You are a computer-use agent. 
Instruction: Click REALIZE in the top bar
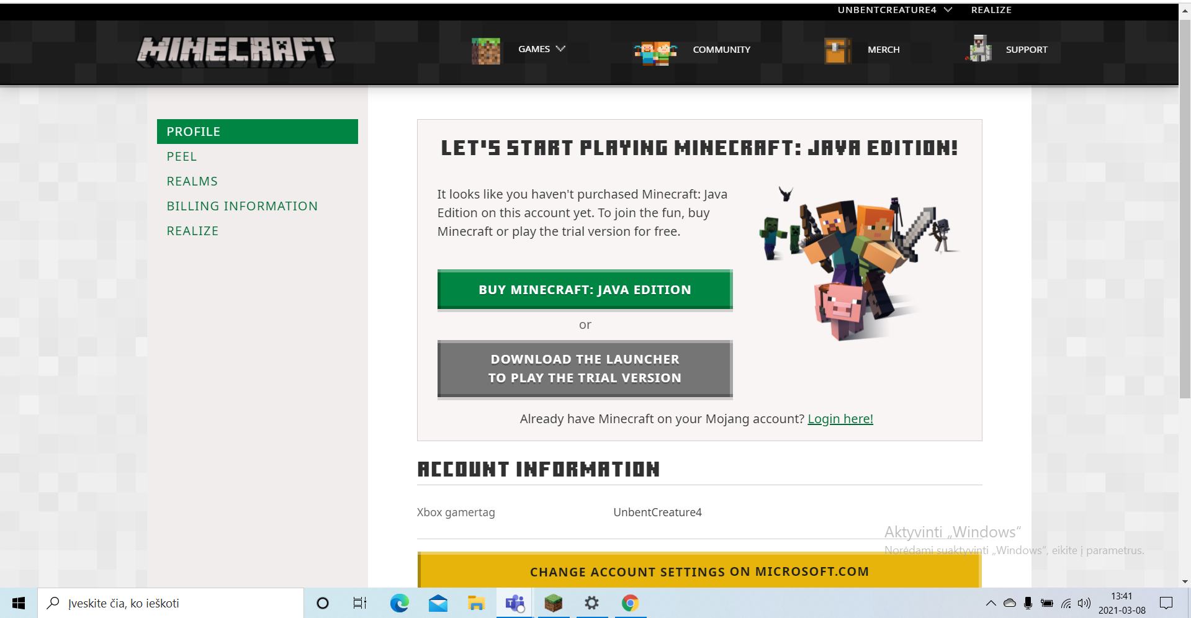[x=991, y=10]
